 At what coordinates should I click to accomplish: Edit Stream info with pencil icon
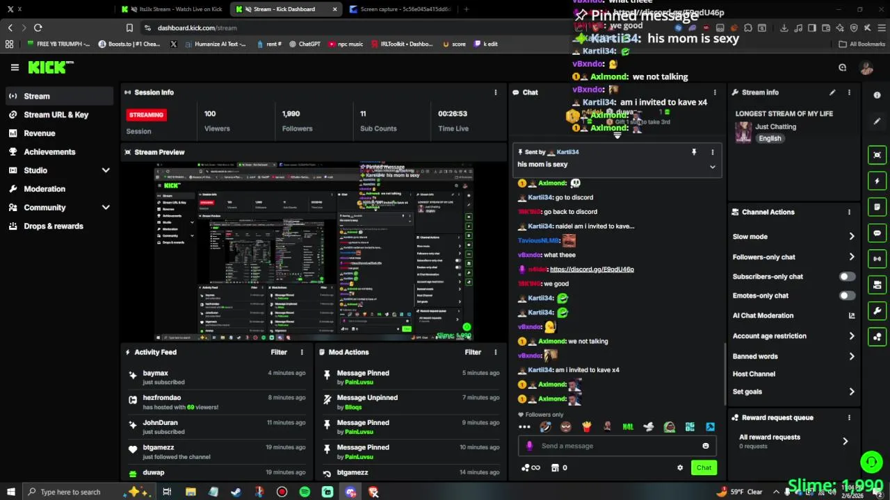click(832, 92)
